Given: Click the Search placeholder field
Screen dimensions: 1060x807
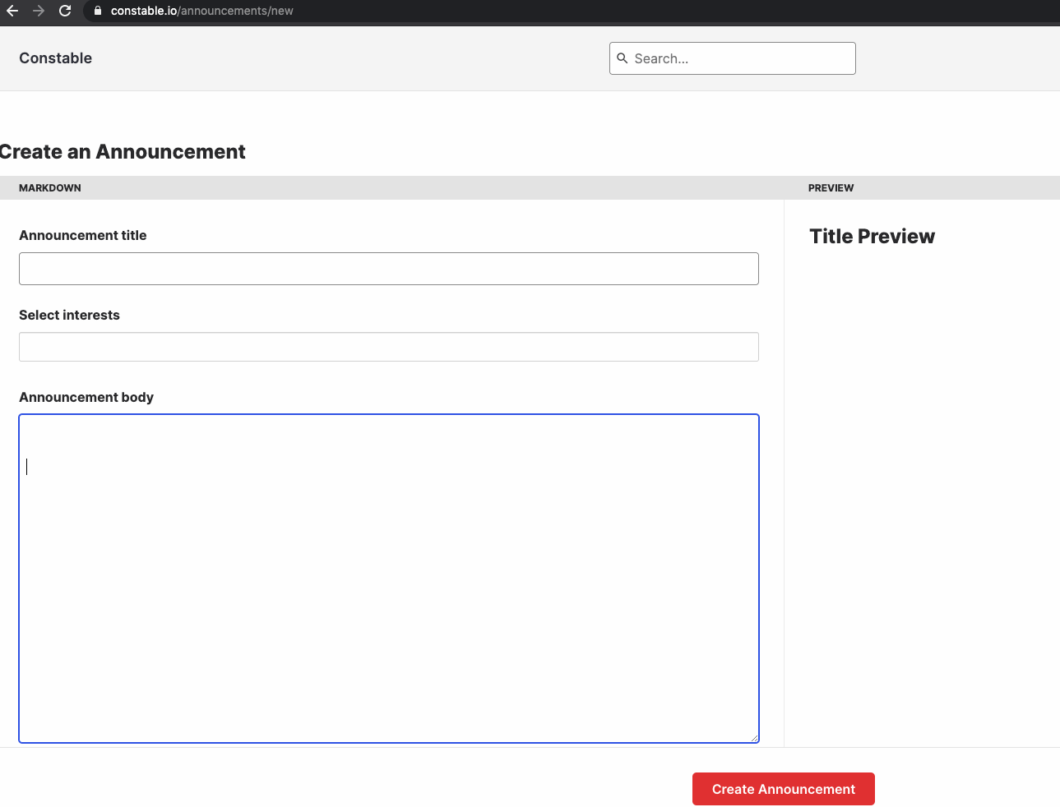Looking at the screenshot, I should coord(732,58).
